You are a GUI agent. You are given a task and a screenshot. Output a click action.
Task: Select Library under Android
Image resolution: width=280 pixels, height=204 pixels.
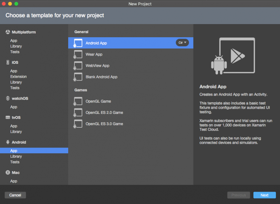coord(16,156)
